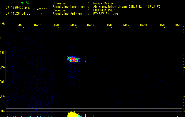Screen dimensions: 185x117
Task: Click the HROFFT title text
Action: pos(26,3)
